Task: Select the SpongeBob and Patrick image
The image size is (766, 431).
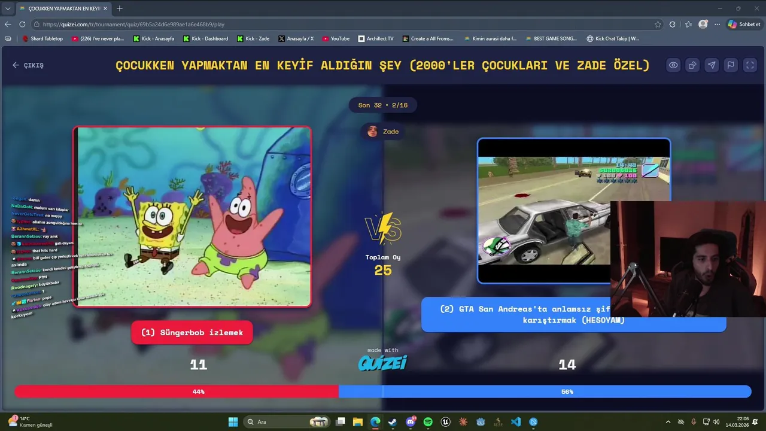Action: [x=192, y=216]
